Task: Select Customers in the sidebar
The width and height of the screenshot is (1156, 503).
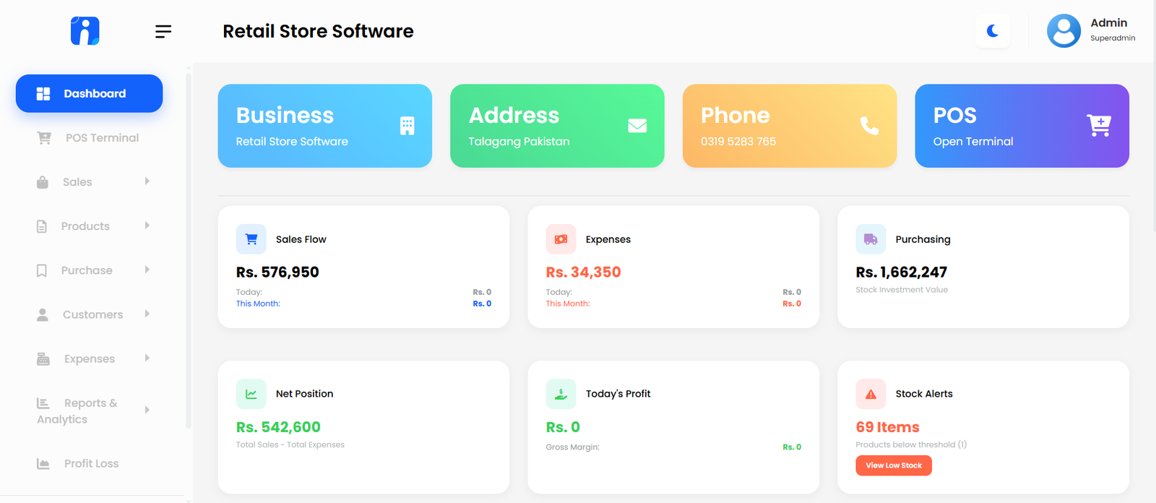Action: [x=89, y=314]
